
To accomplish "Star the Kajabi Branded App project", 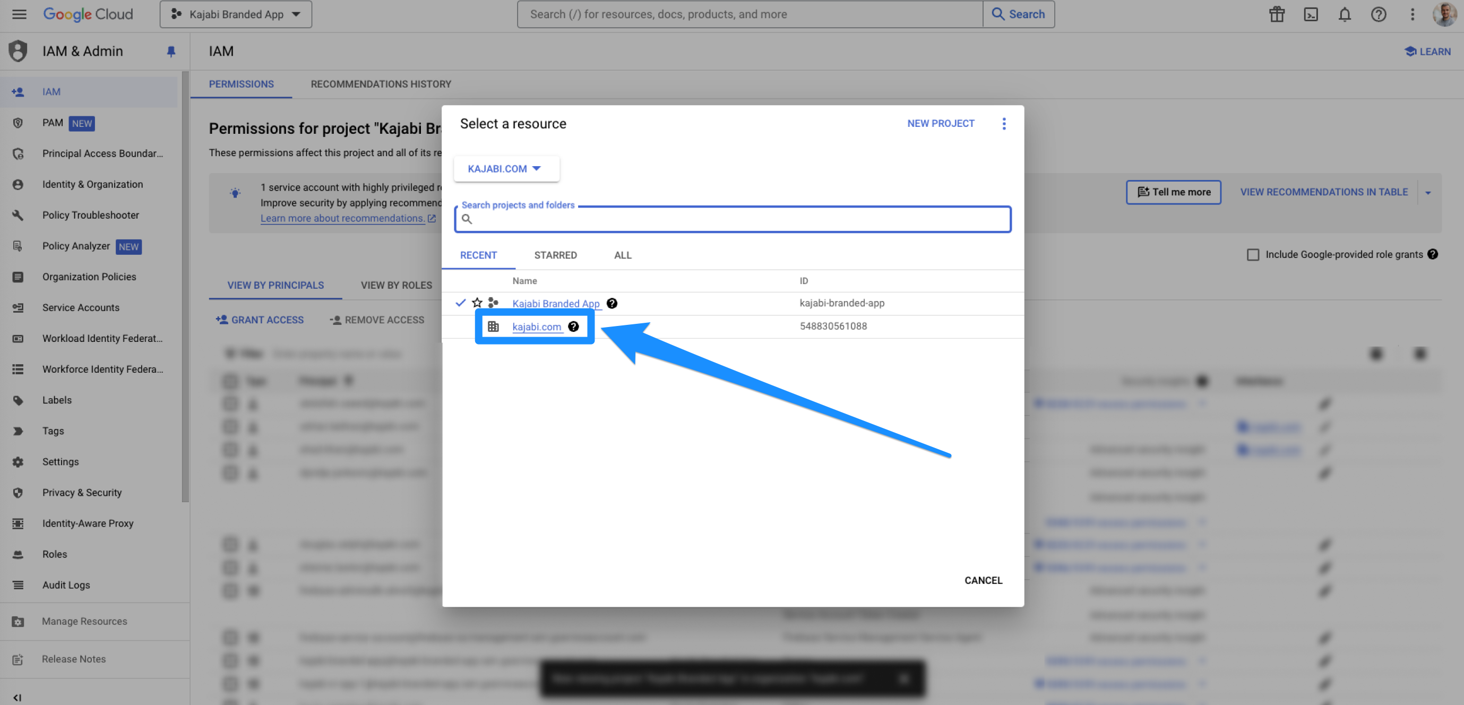I will [x=477, y=303].
